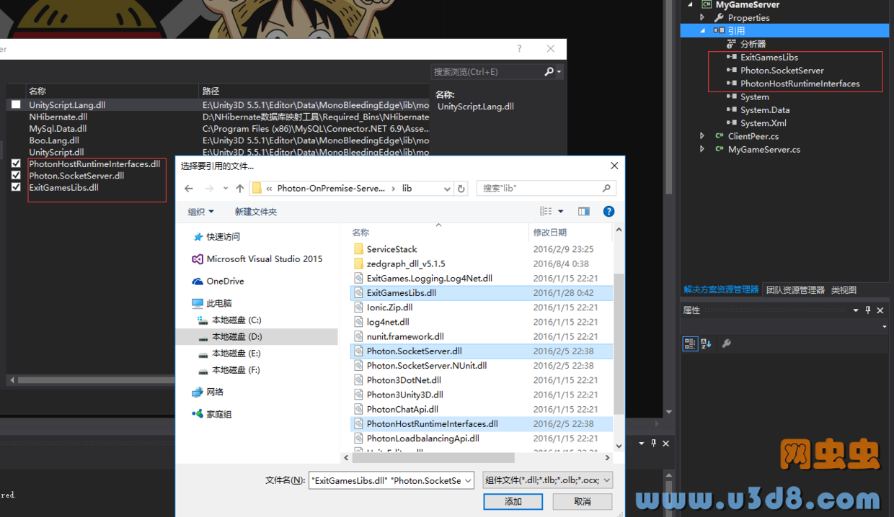The width and height of the screenshot is (894, 517).
Task: Open the 组织 organize dropdown menu
Action: (x=201, y=212)
